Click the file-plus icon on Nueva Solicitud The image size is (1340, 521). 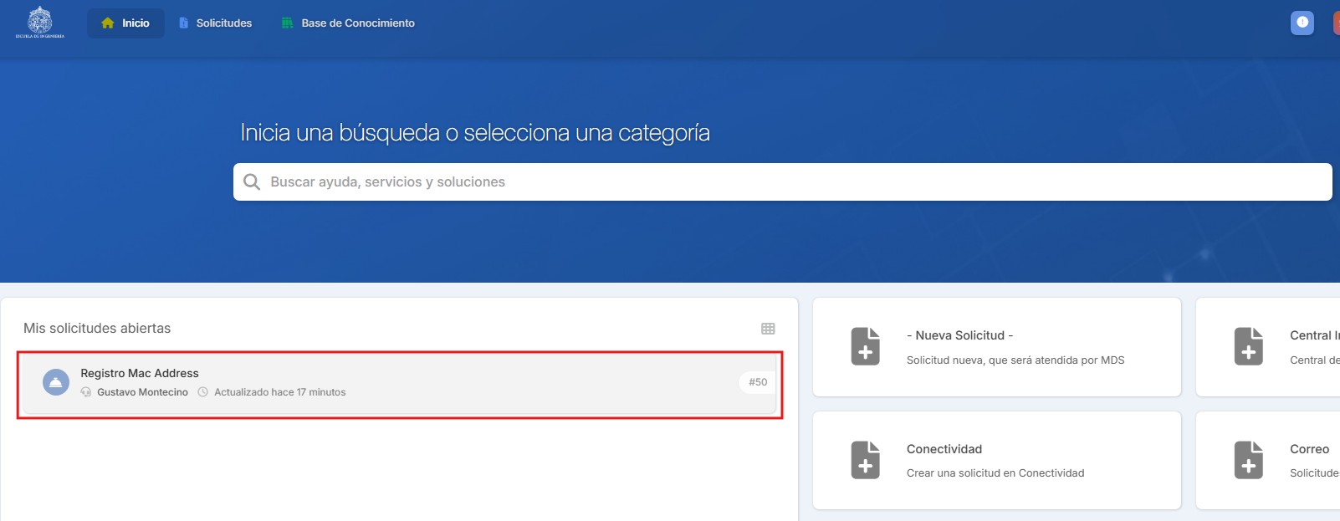point(865,346)
